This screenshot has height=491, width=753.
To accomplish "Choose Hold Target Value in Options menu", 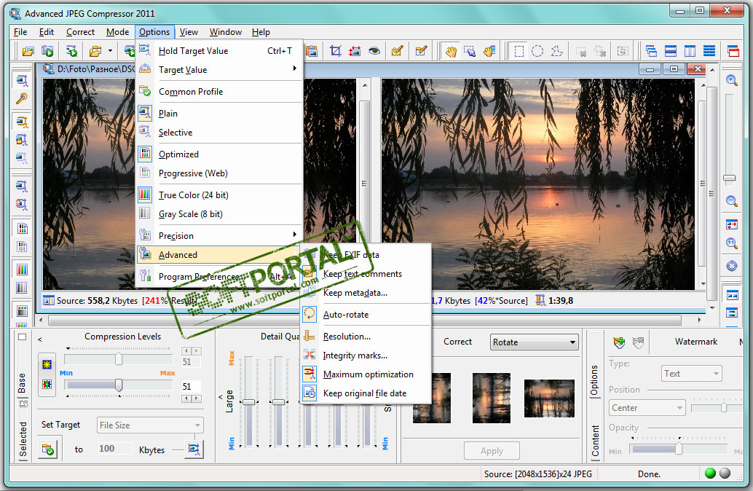I will (x=219, y=50).
